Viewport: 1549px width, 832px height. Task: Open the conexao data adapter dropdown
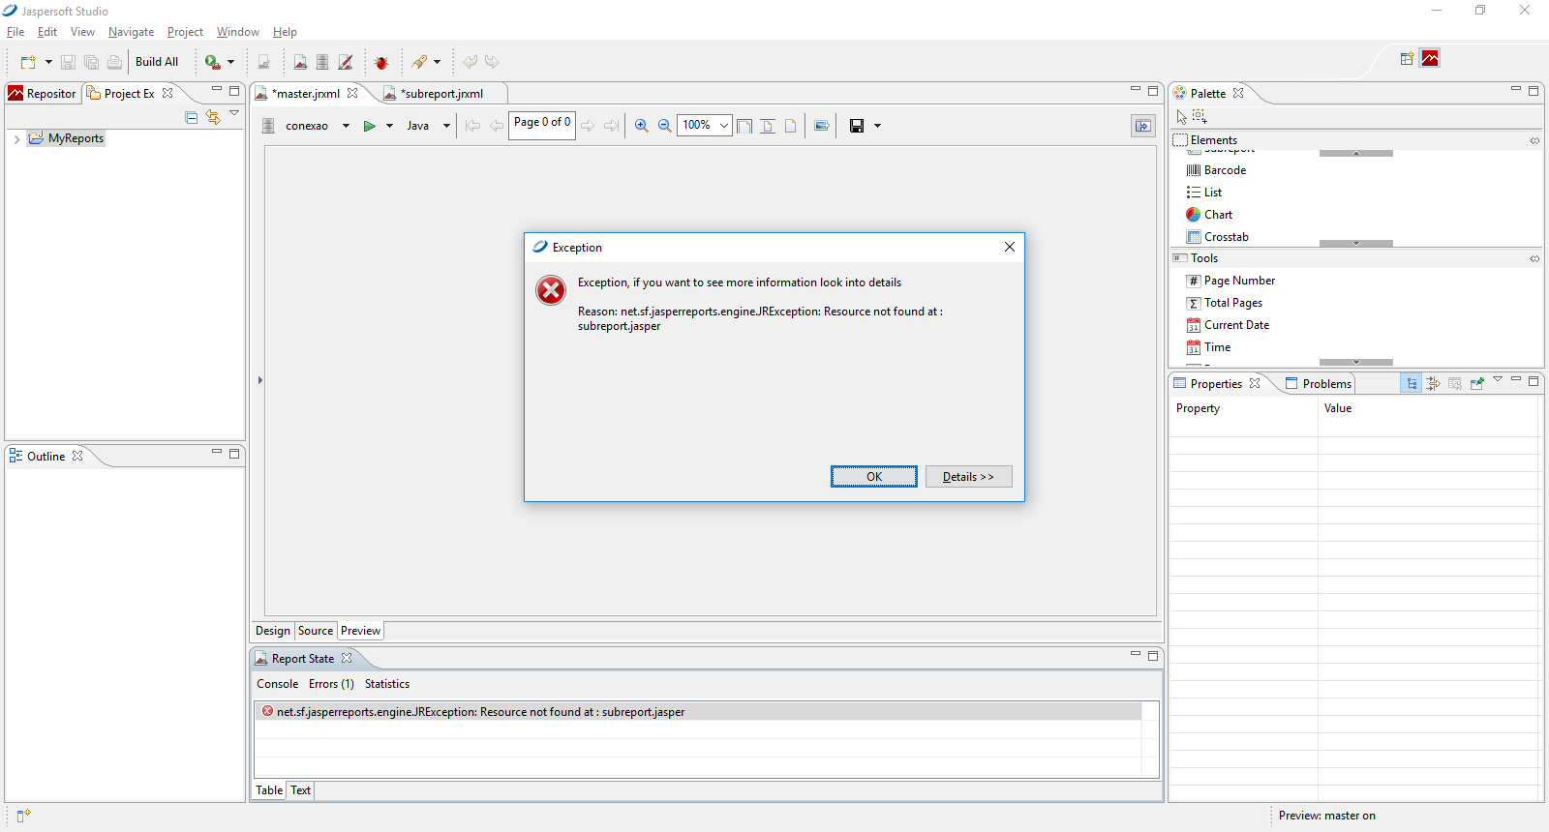tap(346, 126)
